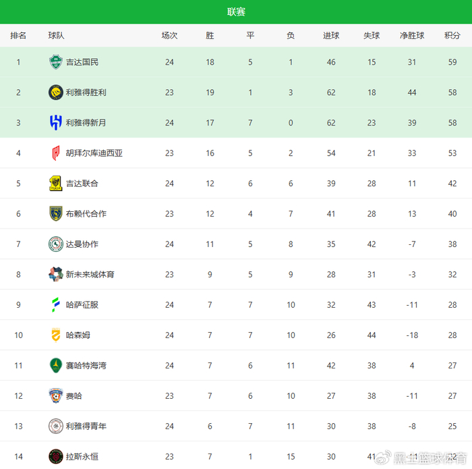Sort by 净胜球 column header
Screen dimensions: 472x469
click(412, 36)
